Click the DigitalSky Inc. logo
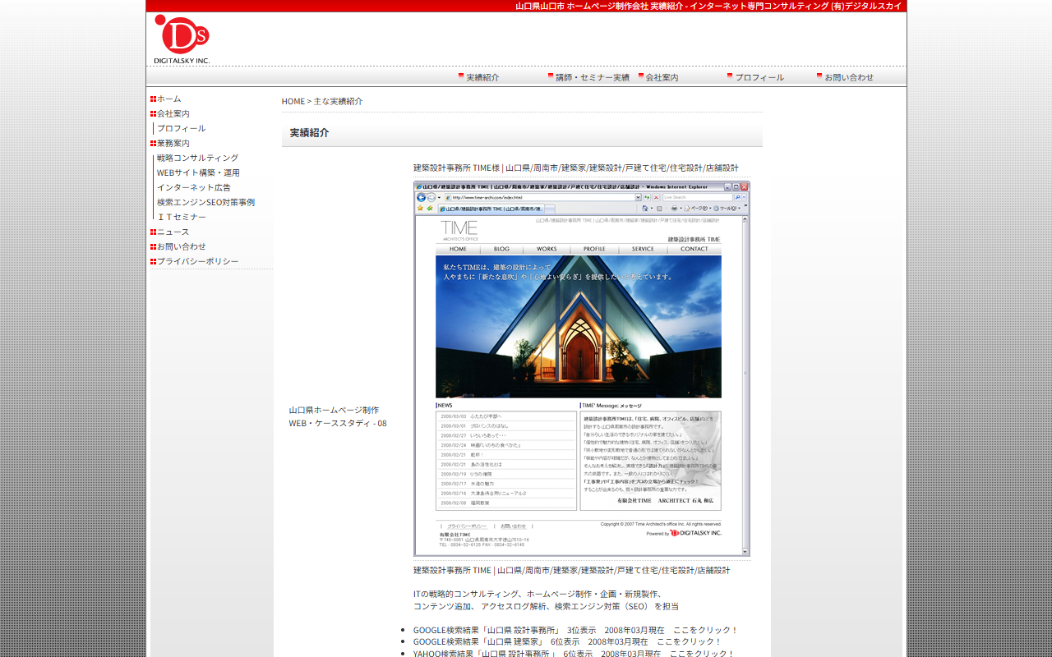The height and width of the screenshot is (657, 1052). [x=182, y=39]
